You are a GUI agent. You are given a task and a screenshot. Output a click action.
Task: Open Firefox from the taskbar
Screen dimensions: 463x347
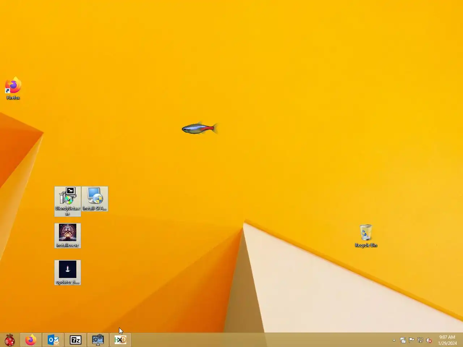(x=31, y=340)
